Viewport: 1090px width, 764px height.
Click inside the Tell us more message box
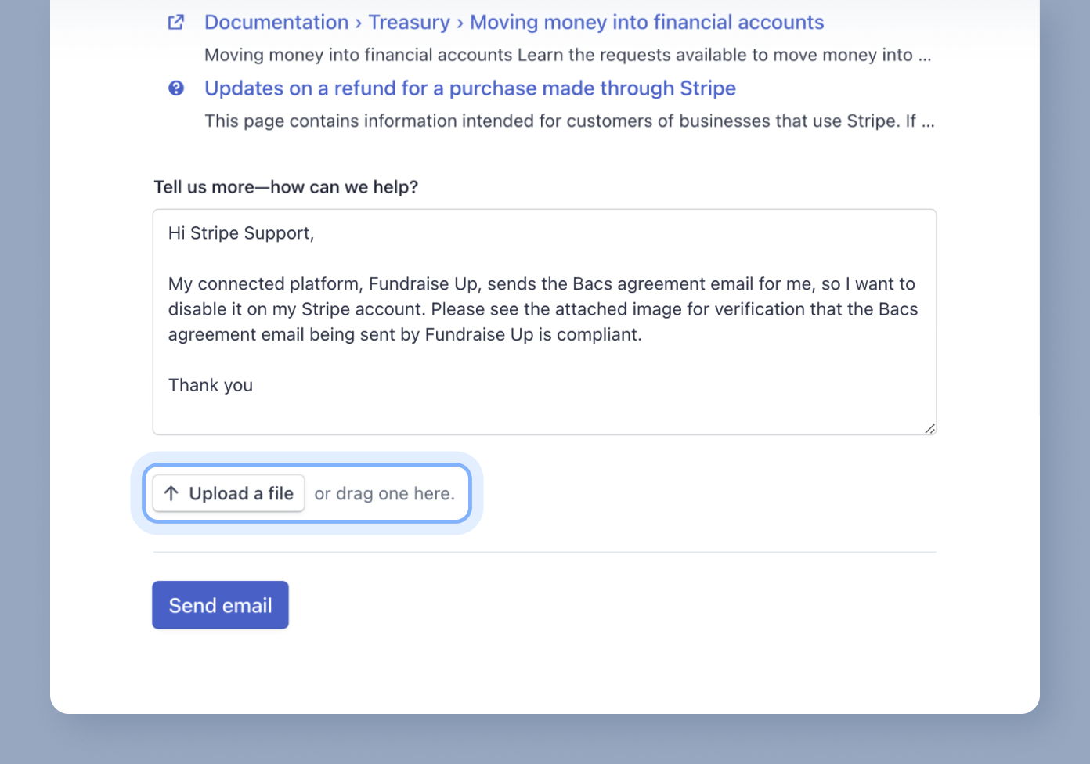[544, 321]
